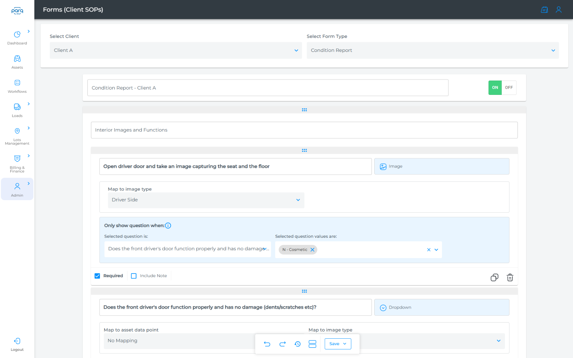Click the info icon next to 'Only show question when'
This screenshot has height=358, width=573.
pyautogui.click(x=168, y=226)
